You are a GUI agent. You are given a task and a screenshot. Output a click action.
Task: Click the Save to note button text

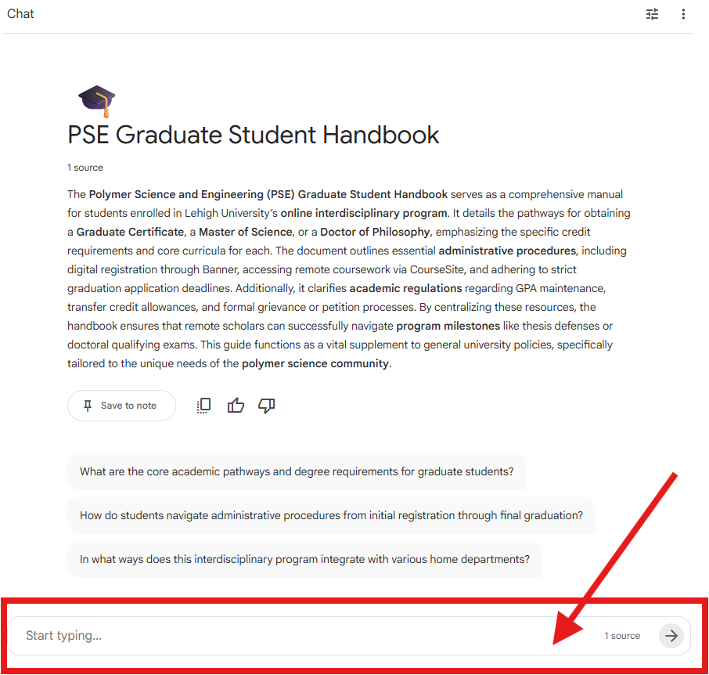pos(128,406)
